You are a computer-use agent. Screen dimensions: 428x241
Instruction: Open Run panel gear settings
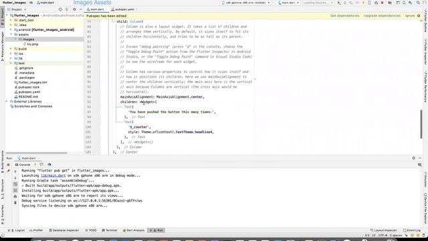pyautogui.click(x=413, y=158)
